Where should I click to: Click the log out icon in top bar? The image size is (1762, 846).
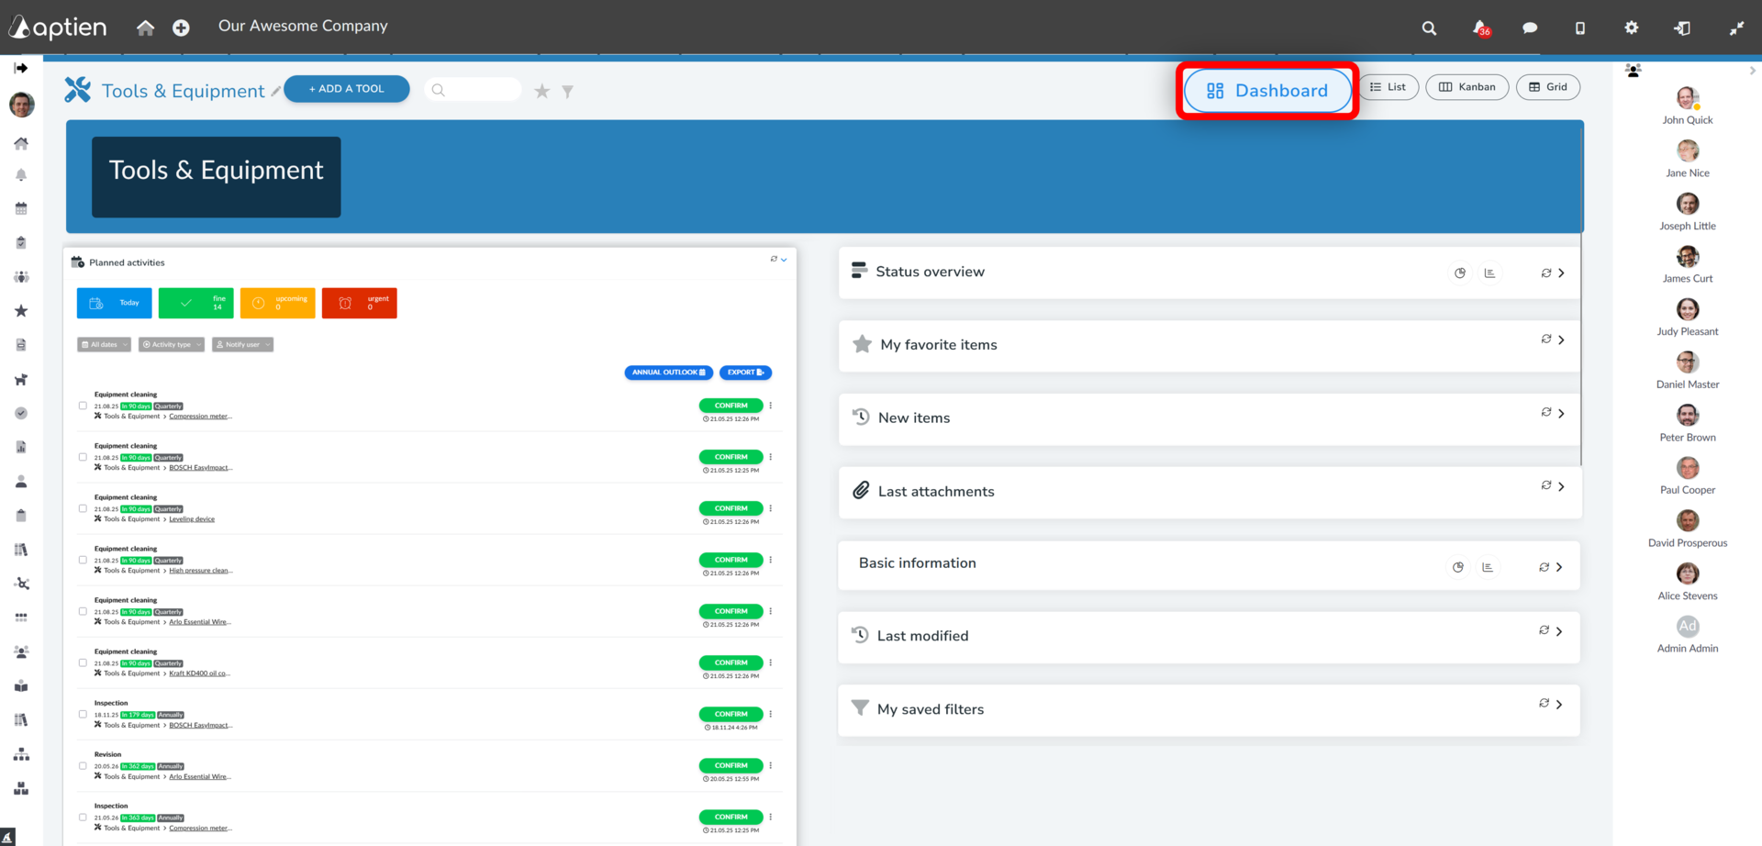pos(1682,28)
